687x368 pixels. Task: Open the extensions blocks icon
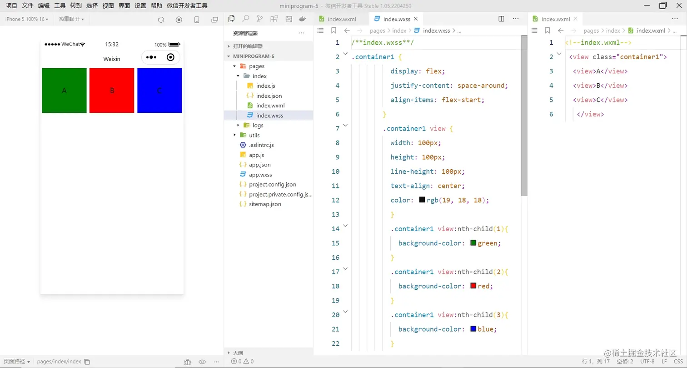274,19
